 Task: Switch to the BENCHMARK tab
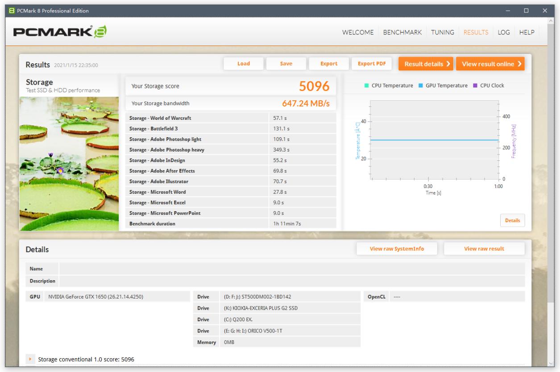click(x=402, y=32)
